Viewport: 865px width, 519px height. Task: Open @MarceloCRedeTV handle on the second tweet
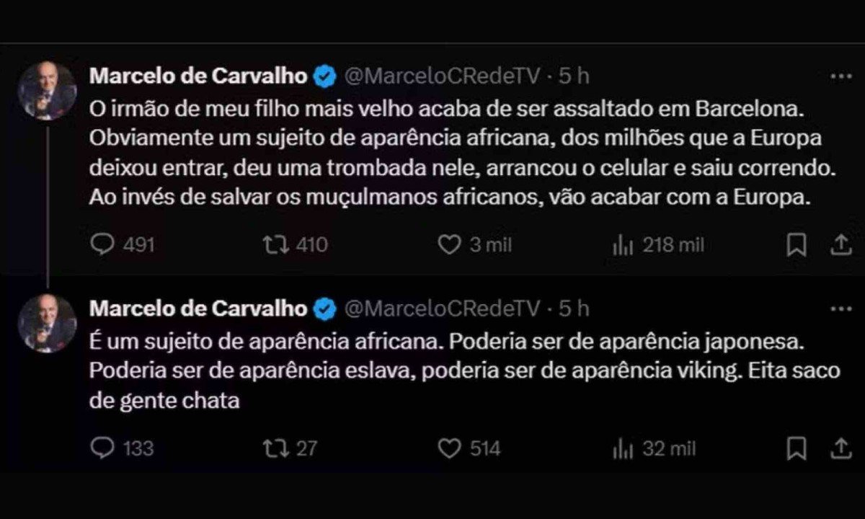point(443,309)
